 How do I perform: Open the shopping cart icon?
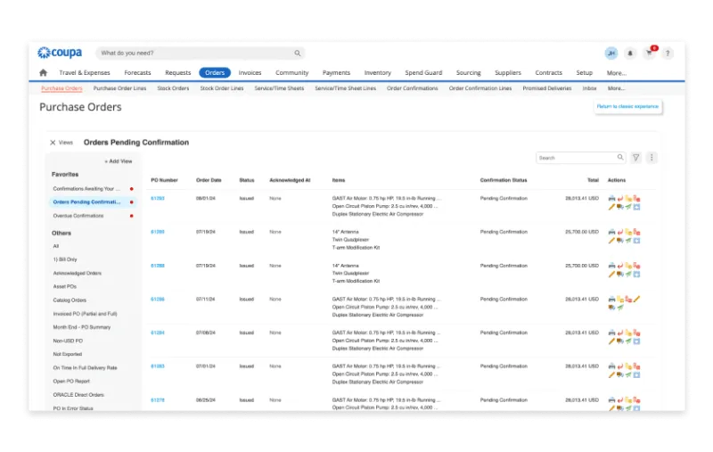[650, 53]
